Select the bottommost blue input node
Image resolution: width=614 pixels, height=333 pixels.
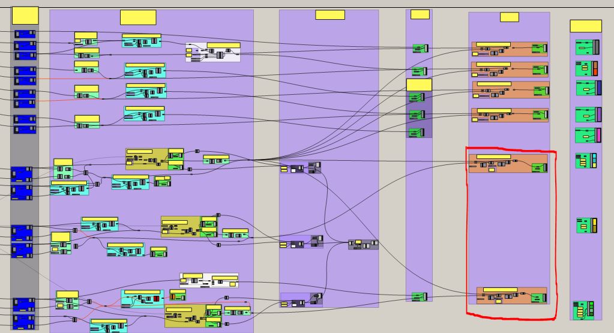23,322
